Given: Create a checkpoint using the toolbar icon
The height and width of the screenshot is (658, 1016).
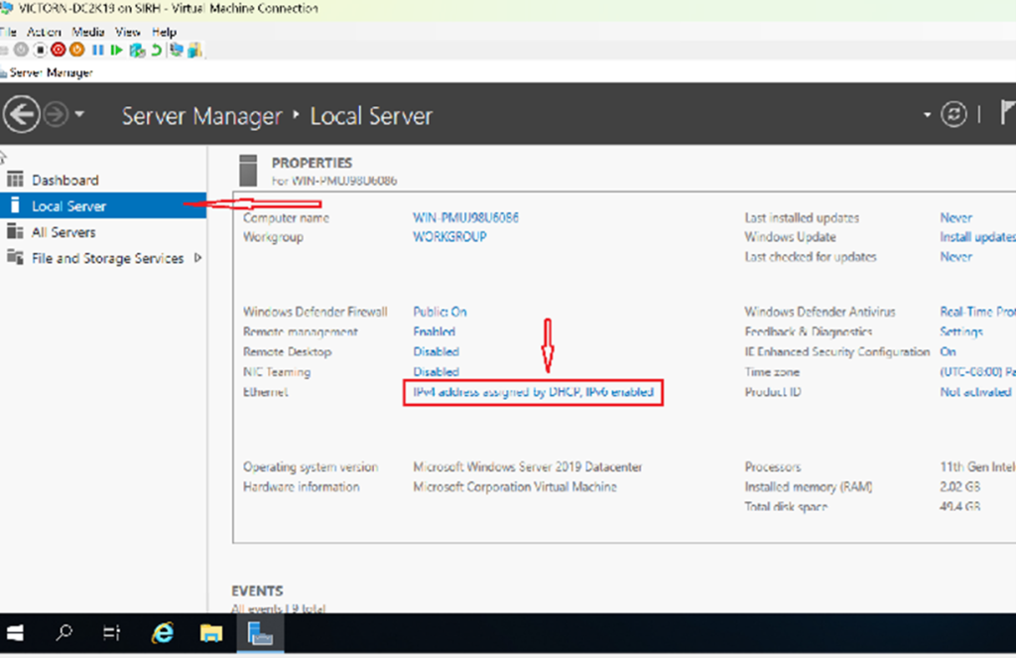Looking at the screenshot, I should click(x=137, y=50).
